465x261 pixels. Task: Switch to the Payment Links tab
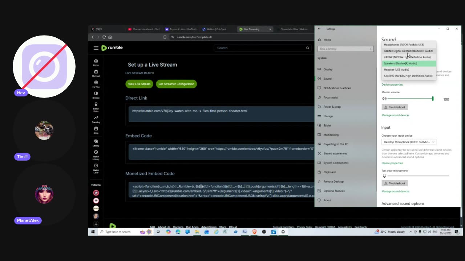(x=181, y=29)
